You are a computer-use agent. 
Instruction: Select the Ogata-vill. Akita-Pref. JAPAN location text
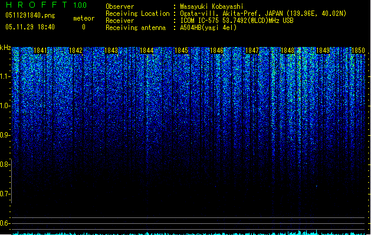tap(263, 14)
